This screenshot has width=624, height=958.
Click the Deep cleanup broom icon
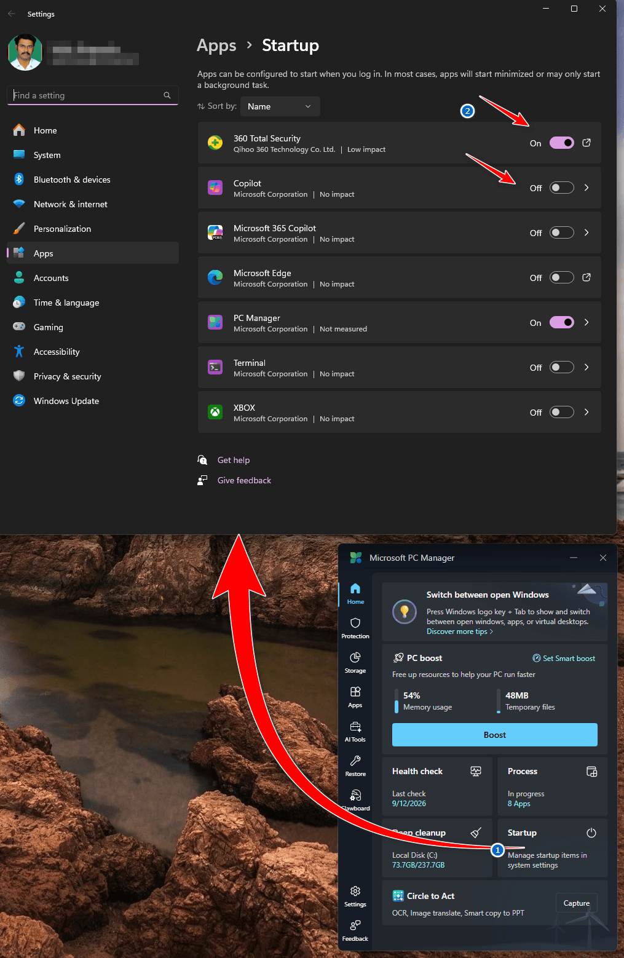click(x=476, y=833)
